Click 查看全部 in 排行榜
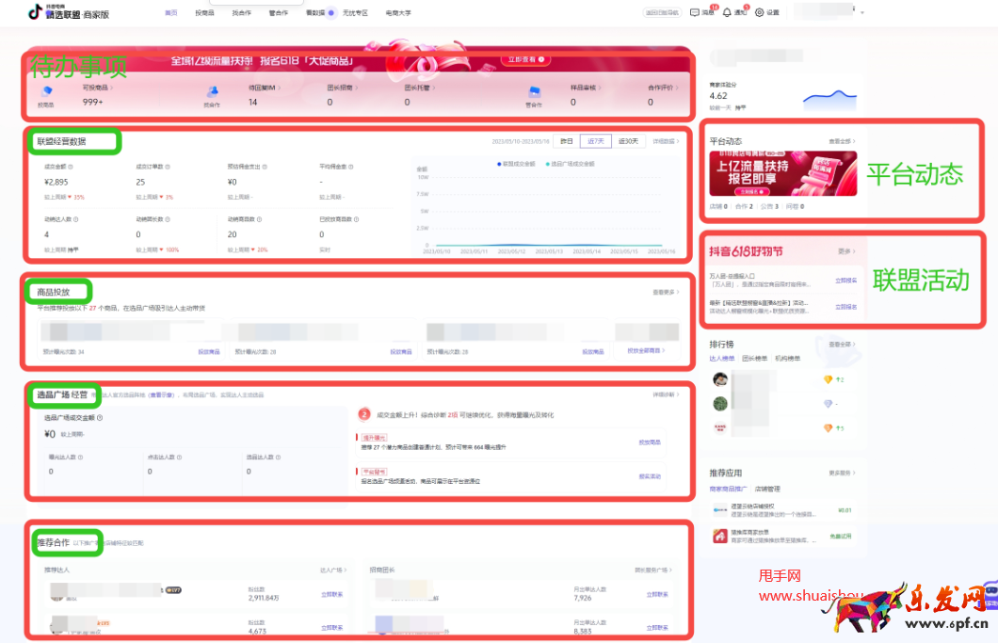 (842, 345)
